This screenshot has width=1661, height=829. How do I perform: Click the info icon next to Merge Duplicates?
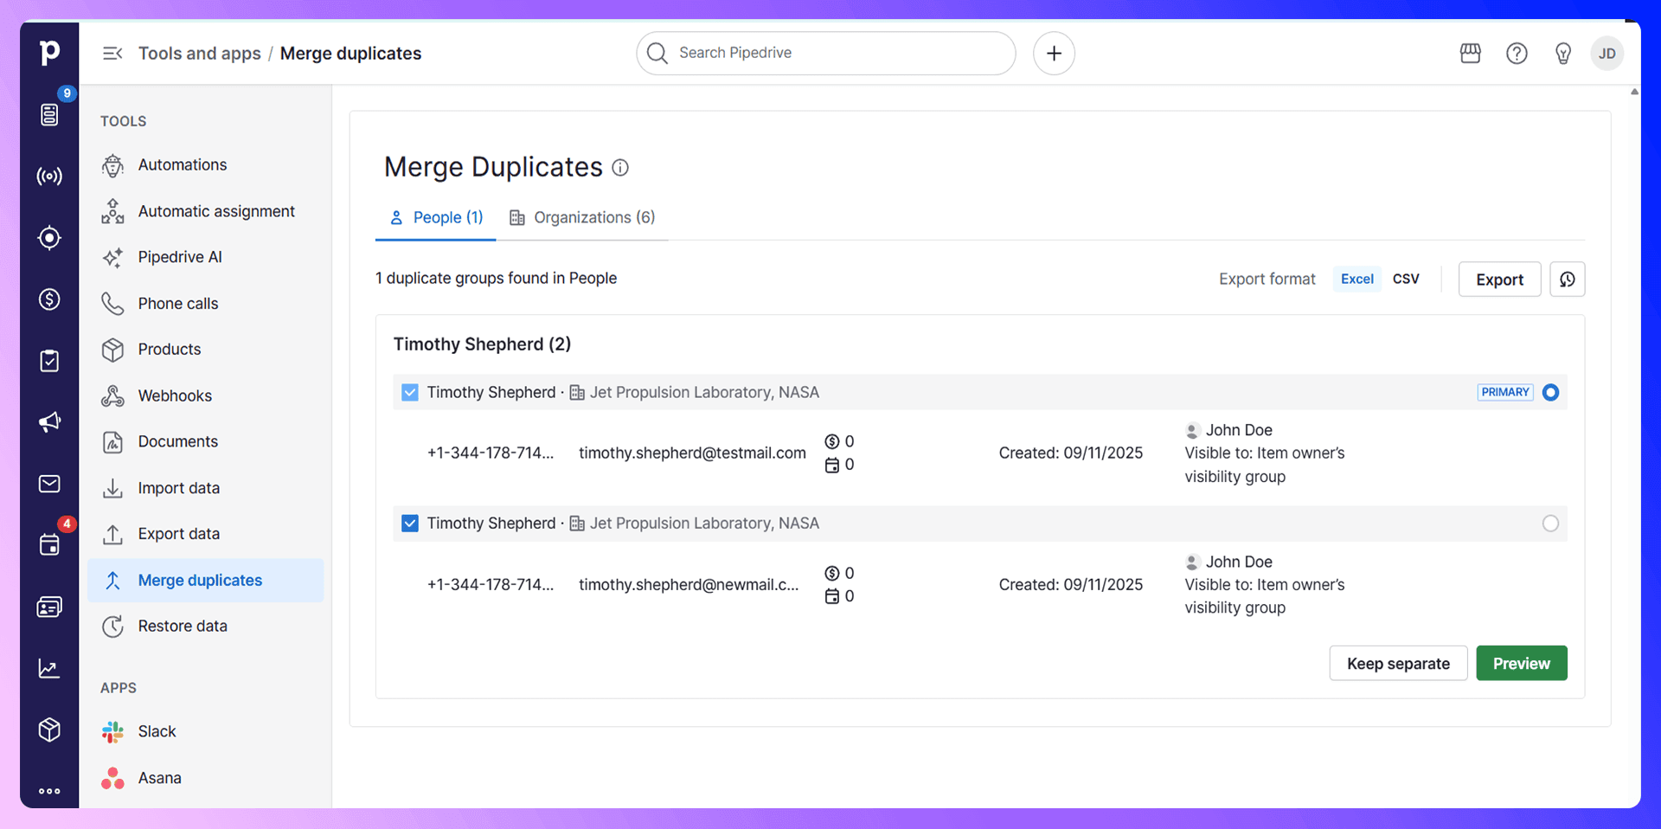[620, 168]
